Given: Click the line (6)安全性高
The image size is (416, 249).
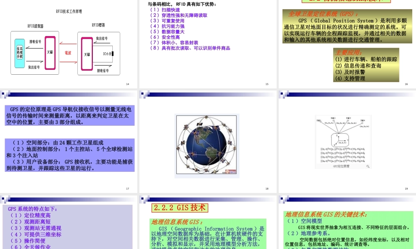Looking at the screenshot, I should coord(165,37).
